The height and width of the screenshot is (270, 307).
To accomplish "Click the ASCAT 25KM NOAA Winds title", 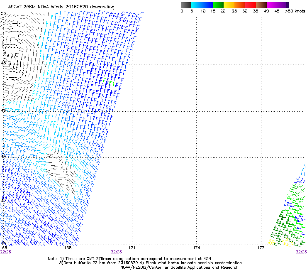I will (x=61, y=7).
